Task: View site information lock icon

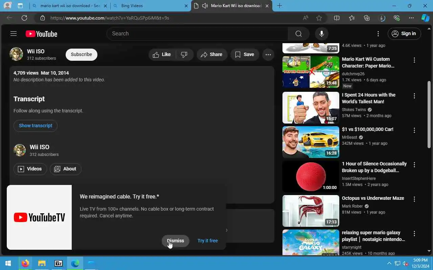Action: 42,18
